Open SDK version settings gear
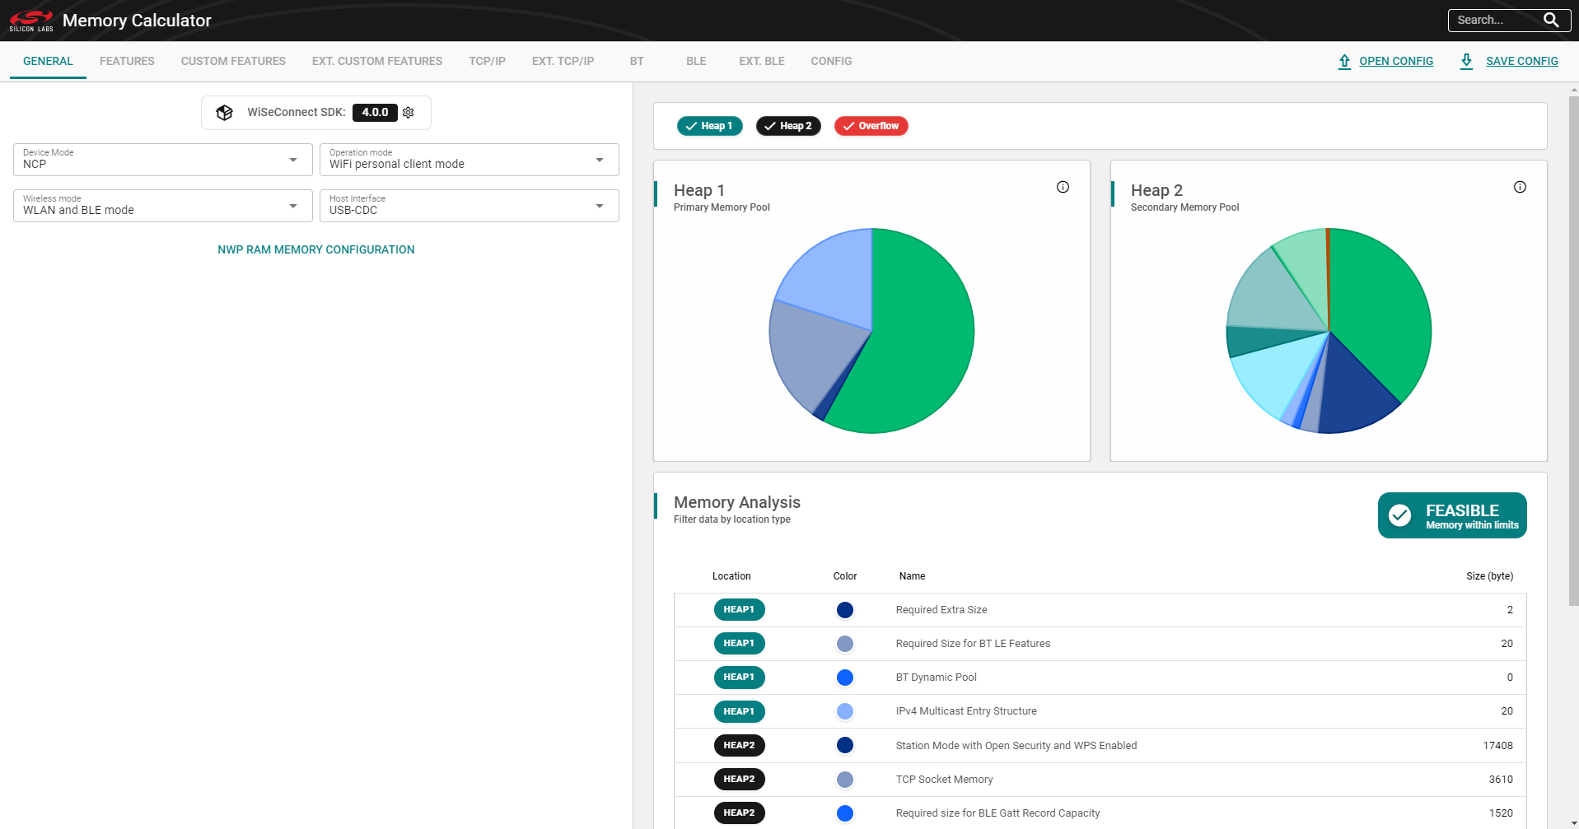 (409, 113)
